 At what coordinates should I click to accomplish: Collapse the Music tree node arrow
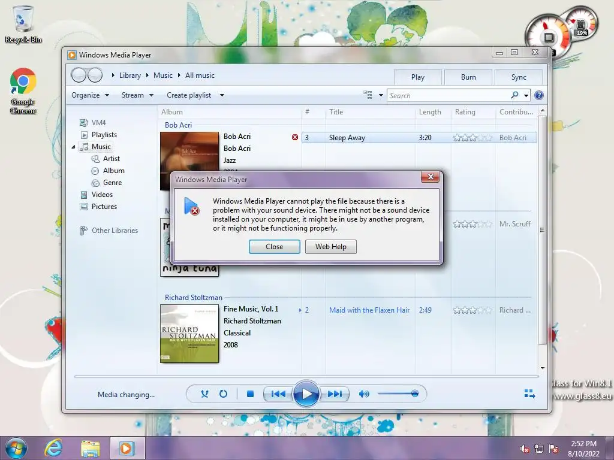click(74, 147)
